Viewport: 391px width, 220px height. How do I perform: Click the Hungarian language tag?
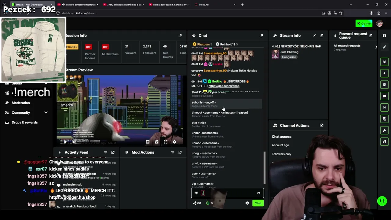click(x=289, y=57)
